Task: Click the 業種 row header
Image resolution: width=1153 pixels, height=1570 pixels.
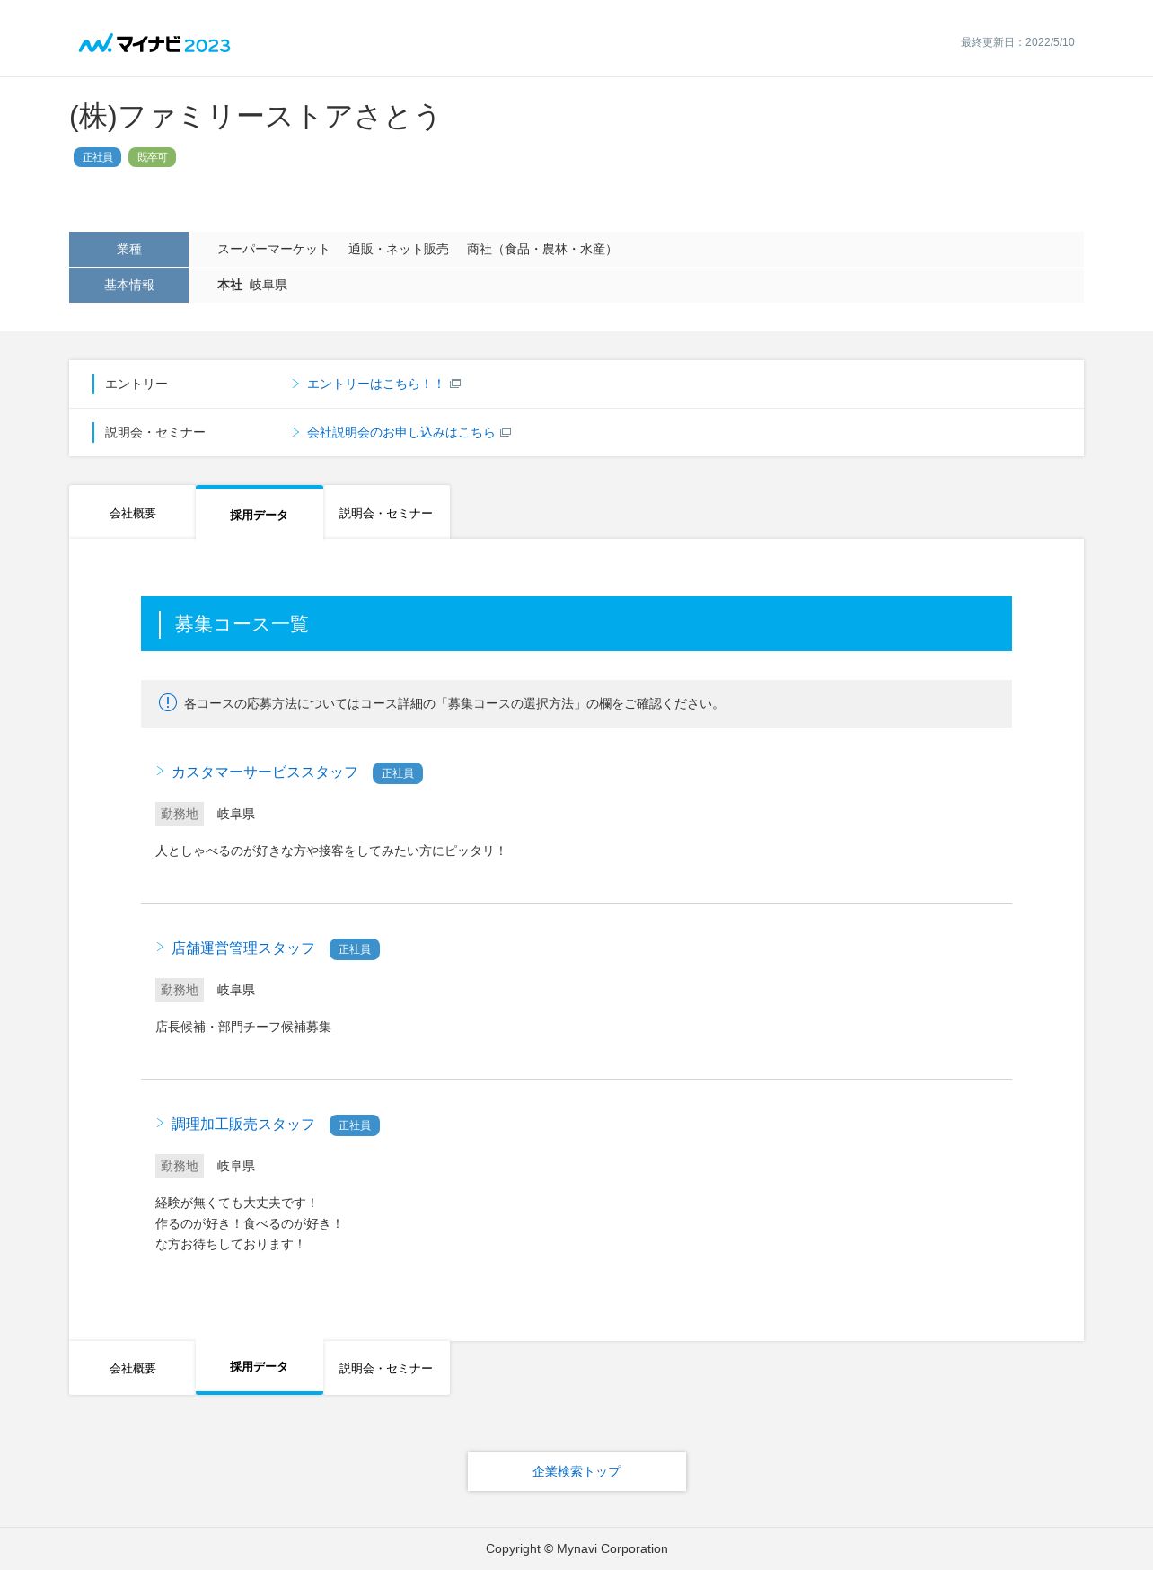Action: (x=128, y=249)
